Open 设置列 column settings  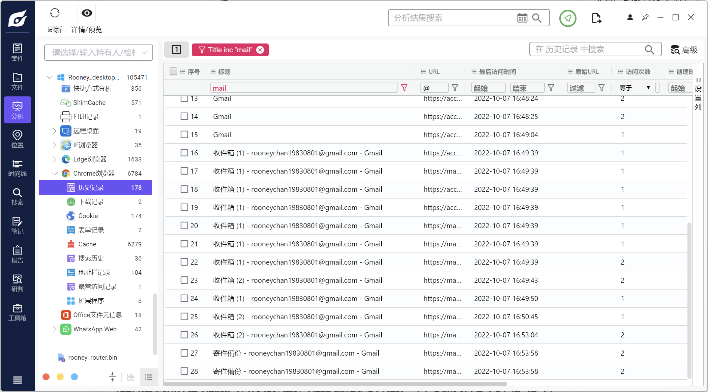698,94
